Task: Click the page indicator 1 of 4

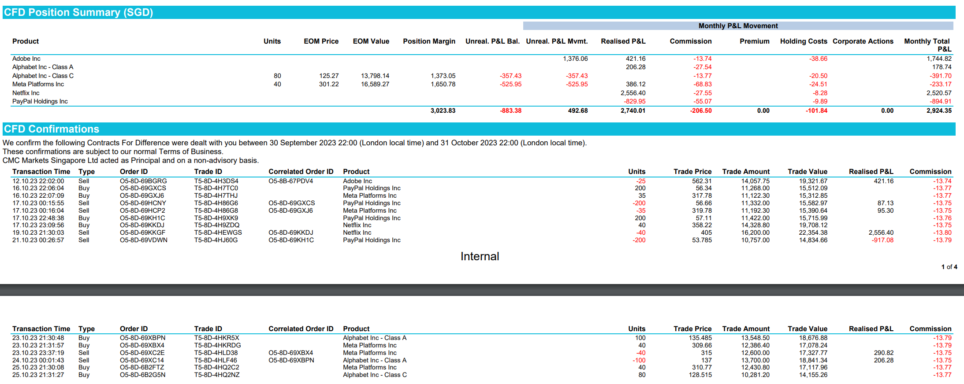Action: pos(949,267)
